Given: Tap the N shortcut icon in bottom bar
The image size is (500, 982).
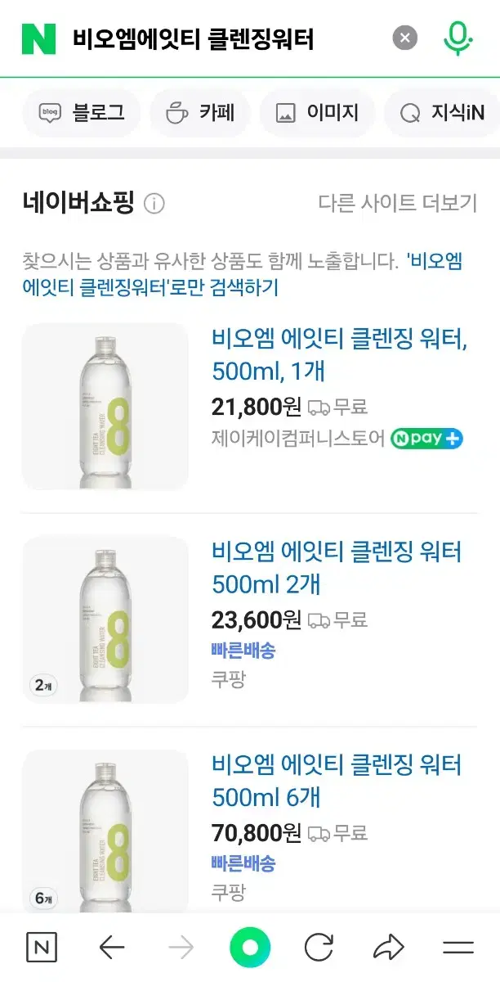Looking at the screenshot, I should (x=42, y=947).
